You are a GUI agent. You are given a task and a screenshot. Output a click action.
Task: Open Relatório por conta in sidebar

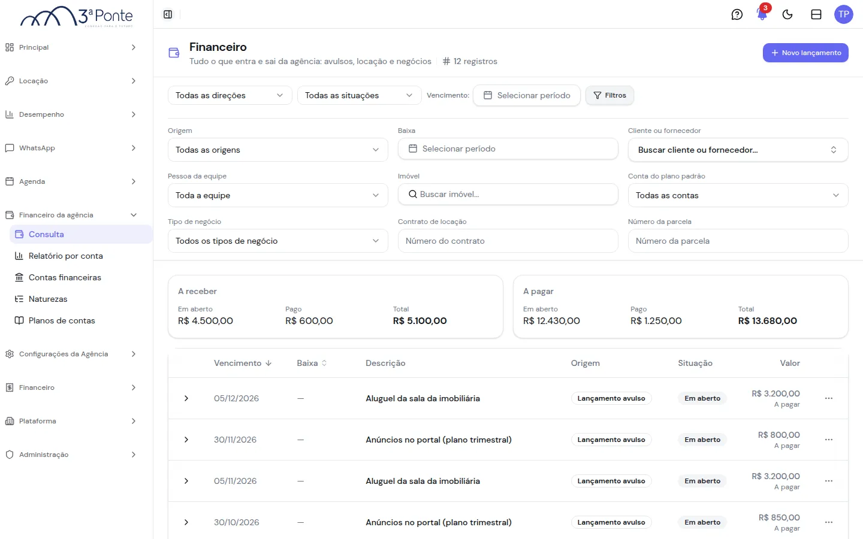pyautogui.click(x=81, y=256)
